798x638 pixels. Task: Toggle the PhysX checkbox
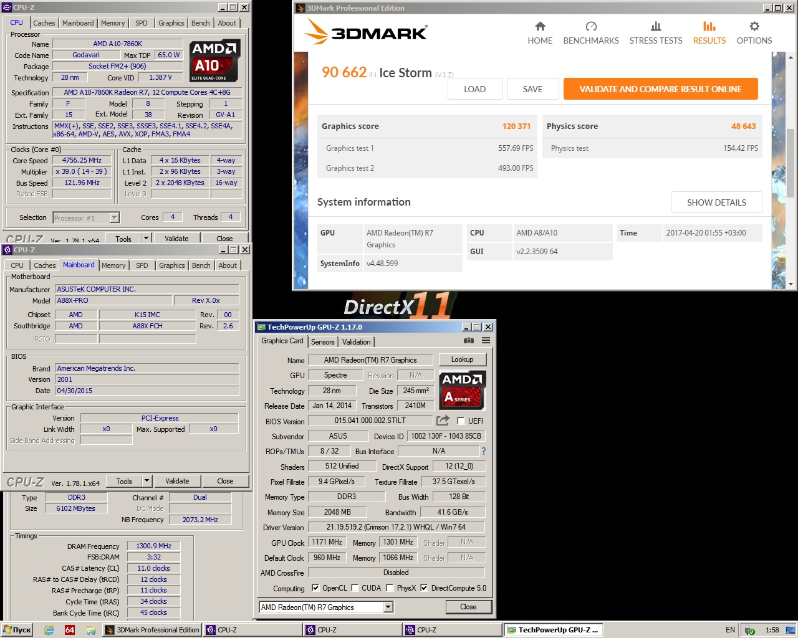[x=390, y=588]
